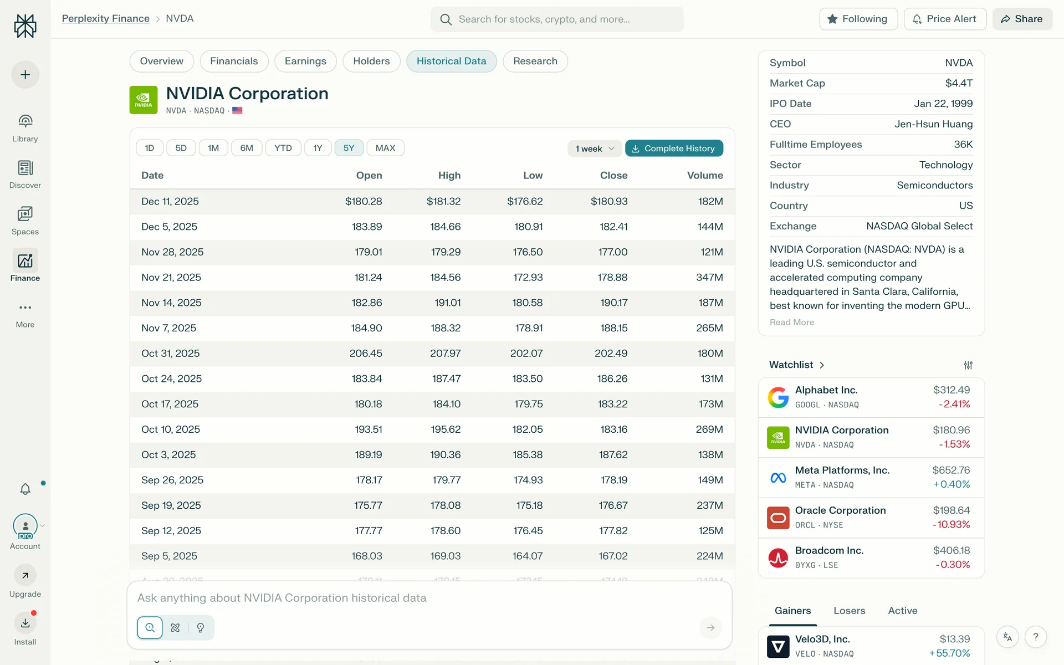Switch to the Earnings tab
This screenshot has height=665, width=1064.
click(305, 61)
